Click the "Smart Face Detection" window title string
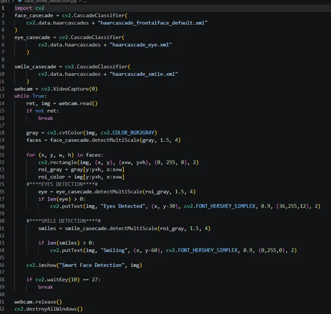The height and width of the screenshot is (314, 331). 92,265
